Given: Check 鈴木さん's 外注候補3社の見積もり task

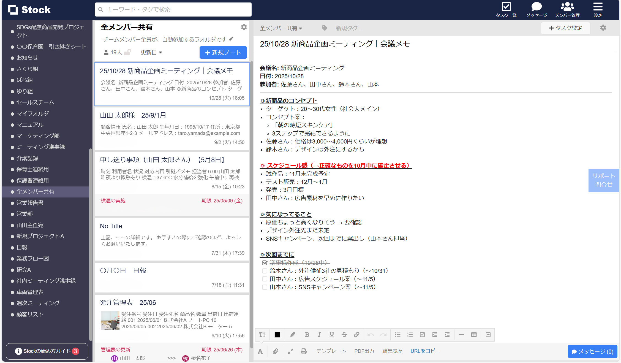Looking at the screenshot, I should point(265,271).
